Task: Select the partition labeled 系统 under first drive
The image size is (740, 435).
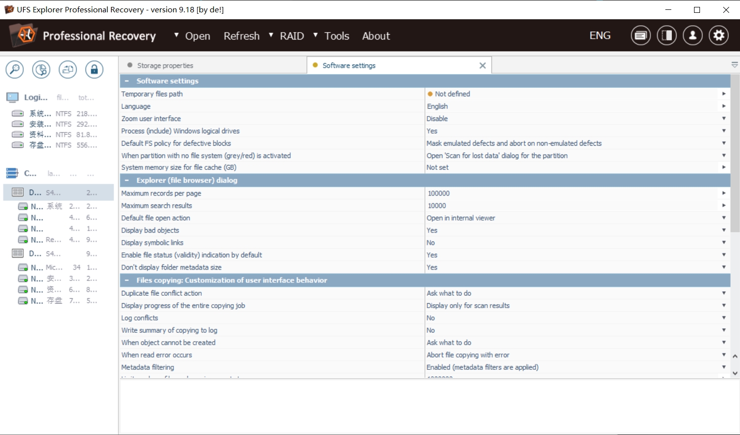Action: click(x=58, y=206)
